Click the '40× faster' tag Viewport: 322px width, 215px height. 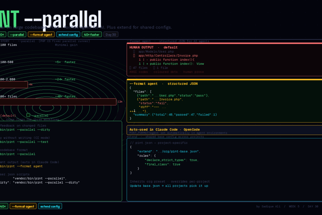pyautogui.click(x=92, y=34)
